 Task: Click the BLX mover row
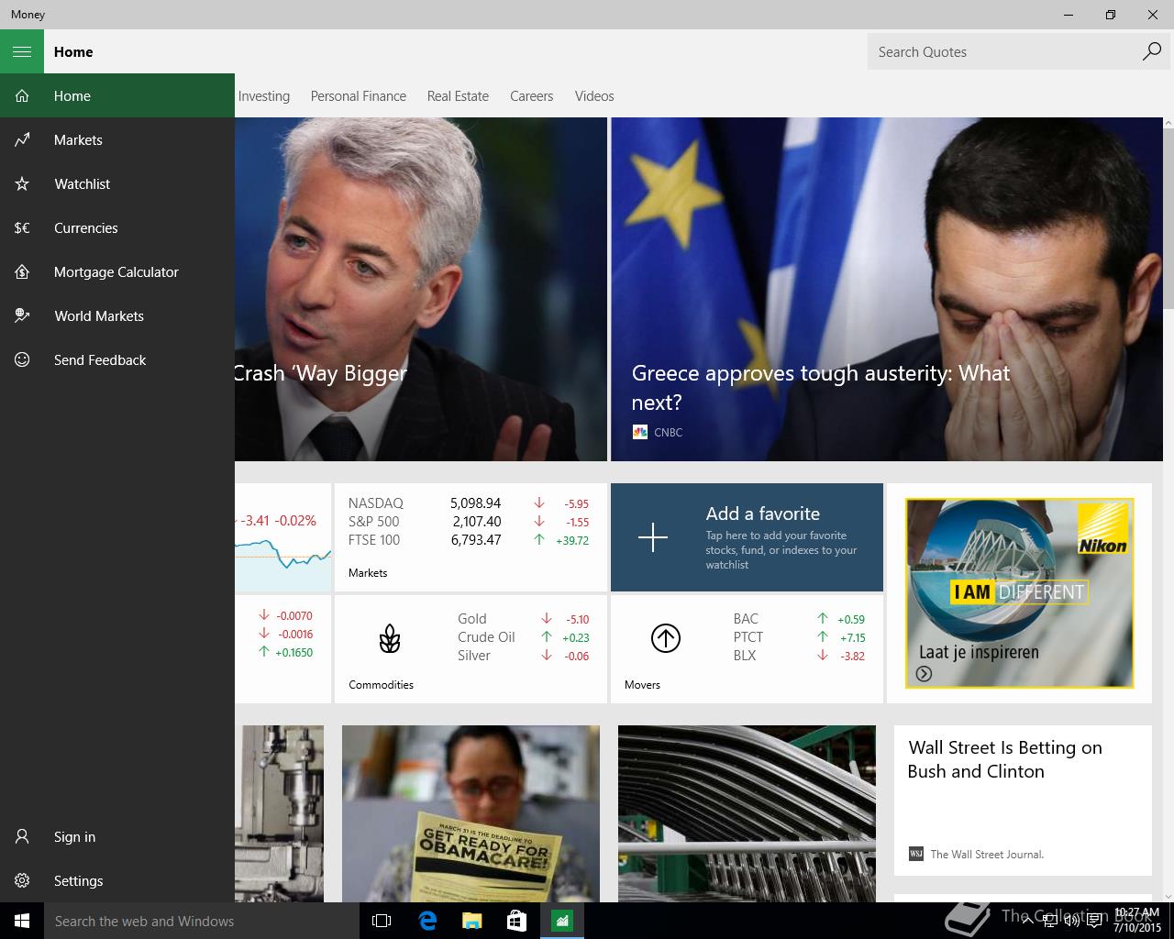799,655
